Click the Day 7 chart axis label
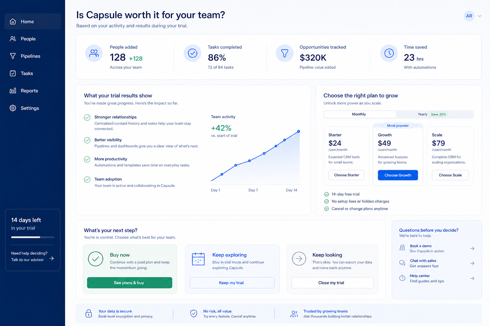 coord(253,190)
